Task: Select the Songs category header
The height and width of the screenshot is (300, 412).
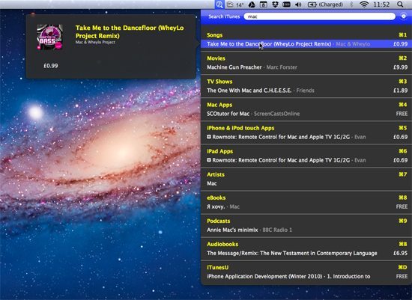Action: tap(215, 35)
